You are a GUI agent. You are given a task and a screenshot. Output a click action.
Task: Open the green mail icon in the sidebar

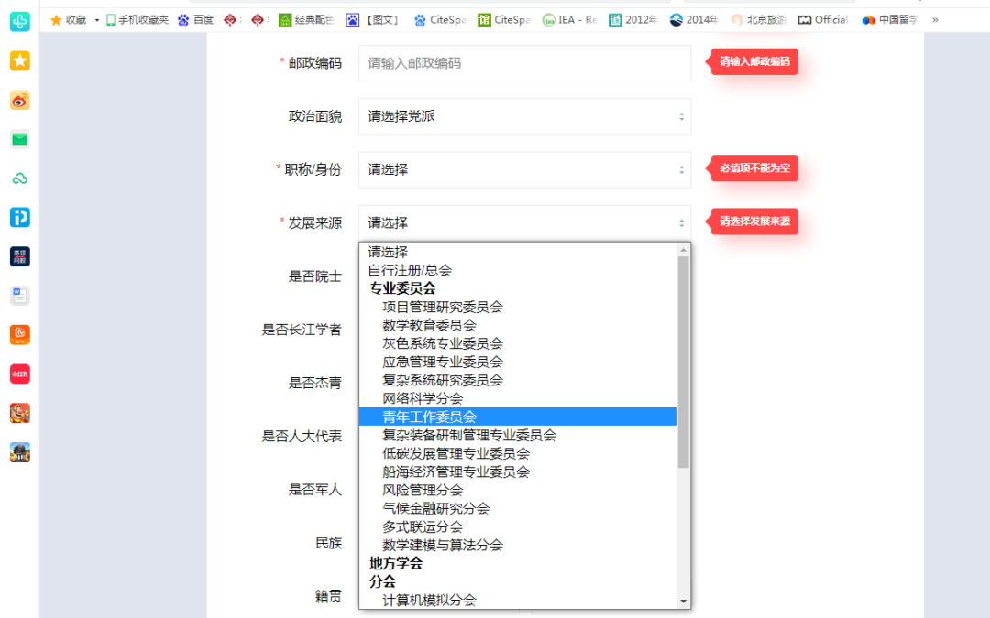point(18,140)
